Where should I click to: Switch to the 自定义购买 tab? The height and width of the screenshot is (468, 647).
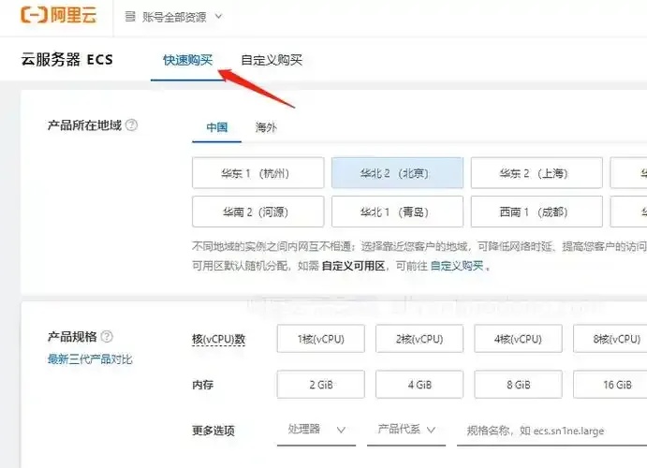coord(272,60)
